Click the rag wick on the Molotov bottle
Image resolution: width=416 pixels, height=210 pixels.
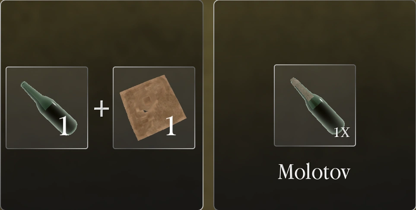(301, 89)
